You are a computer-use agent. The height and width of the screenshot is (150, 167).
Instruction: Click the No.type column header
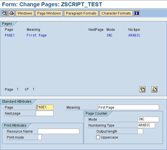click(134, 30)
